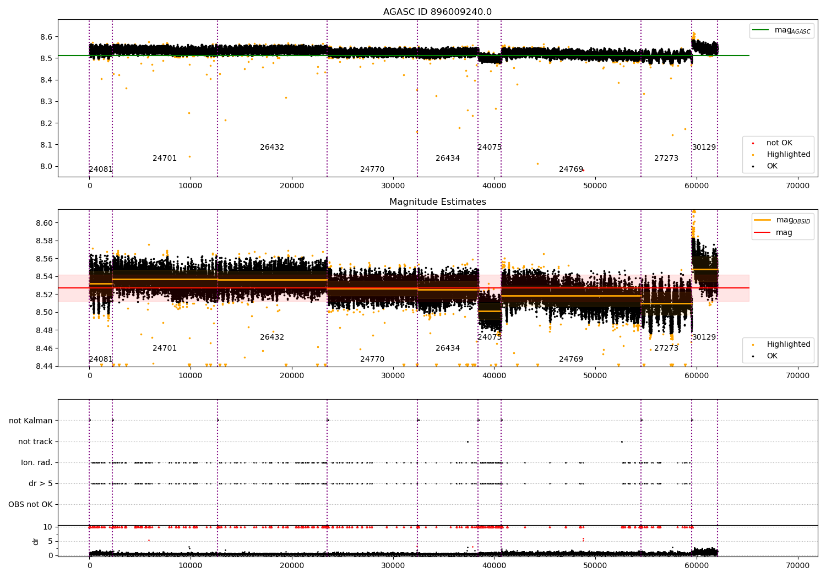Click OBSID label 24701 in the top plot
Screen dimensions: 826x578
[165, 159]
